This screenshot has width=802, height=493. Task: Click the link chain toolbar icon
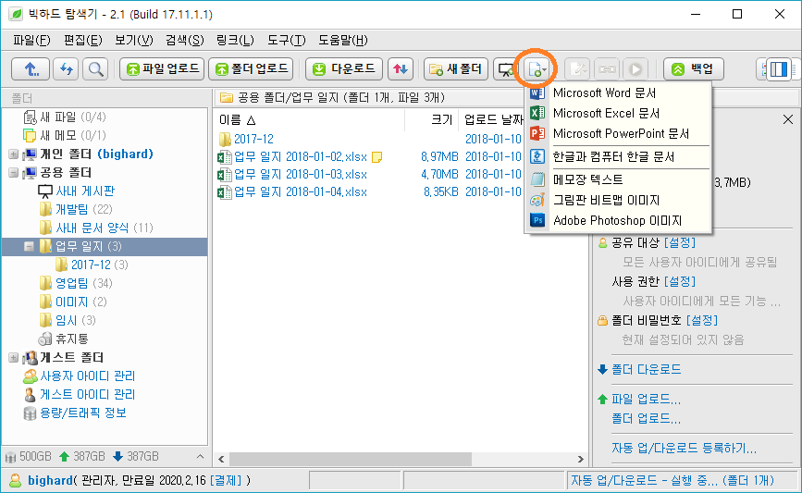(607, 69)
